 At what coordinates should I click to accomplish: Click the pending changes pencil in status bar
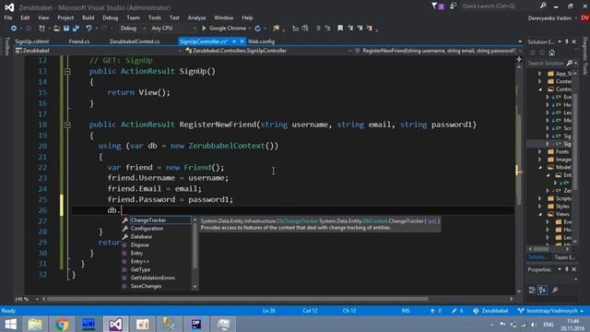pos(454,311)
